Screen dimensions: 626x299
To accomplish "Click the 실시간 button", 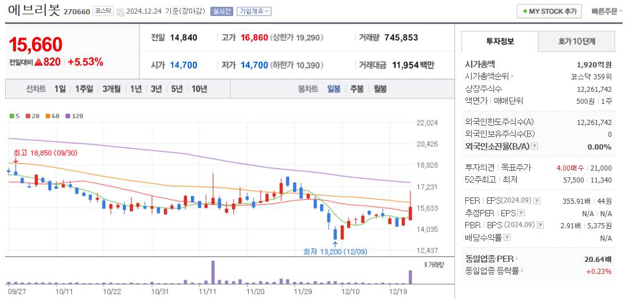I will point(221,11).
